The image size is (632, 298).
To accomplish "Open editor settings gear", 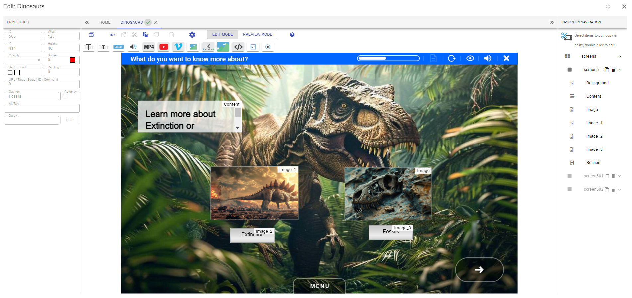I will 192,35.
